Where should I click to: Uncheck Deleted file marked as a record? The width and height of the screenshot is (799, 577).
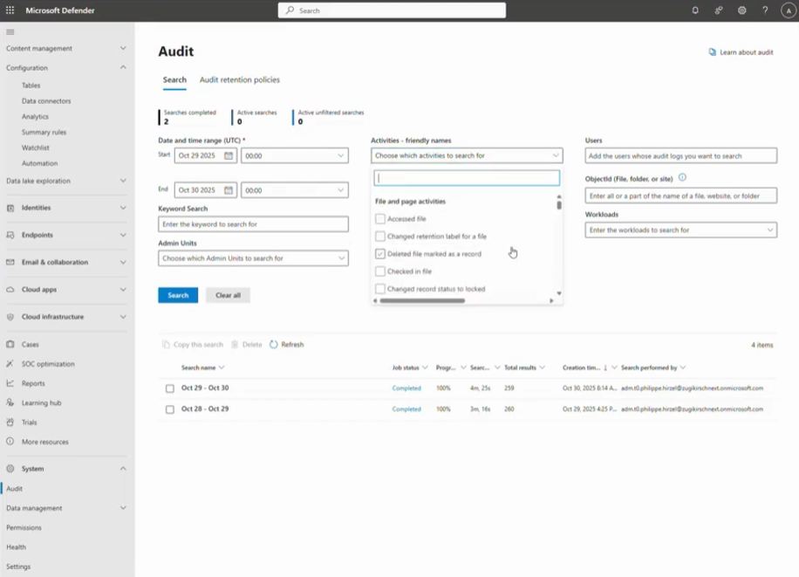[380, 254]
